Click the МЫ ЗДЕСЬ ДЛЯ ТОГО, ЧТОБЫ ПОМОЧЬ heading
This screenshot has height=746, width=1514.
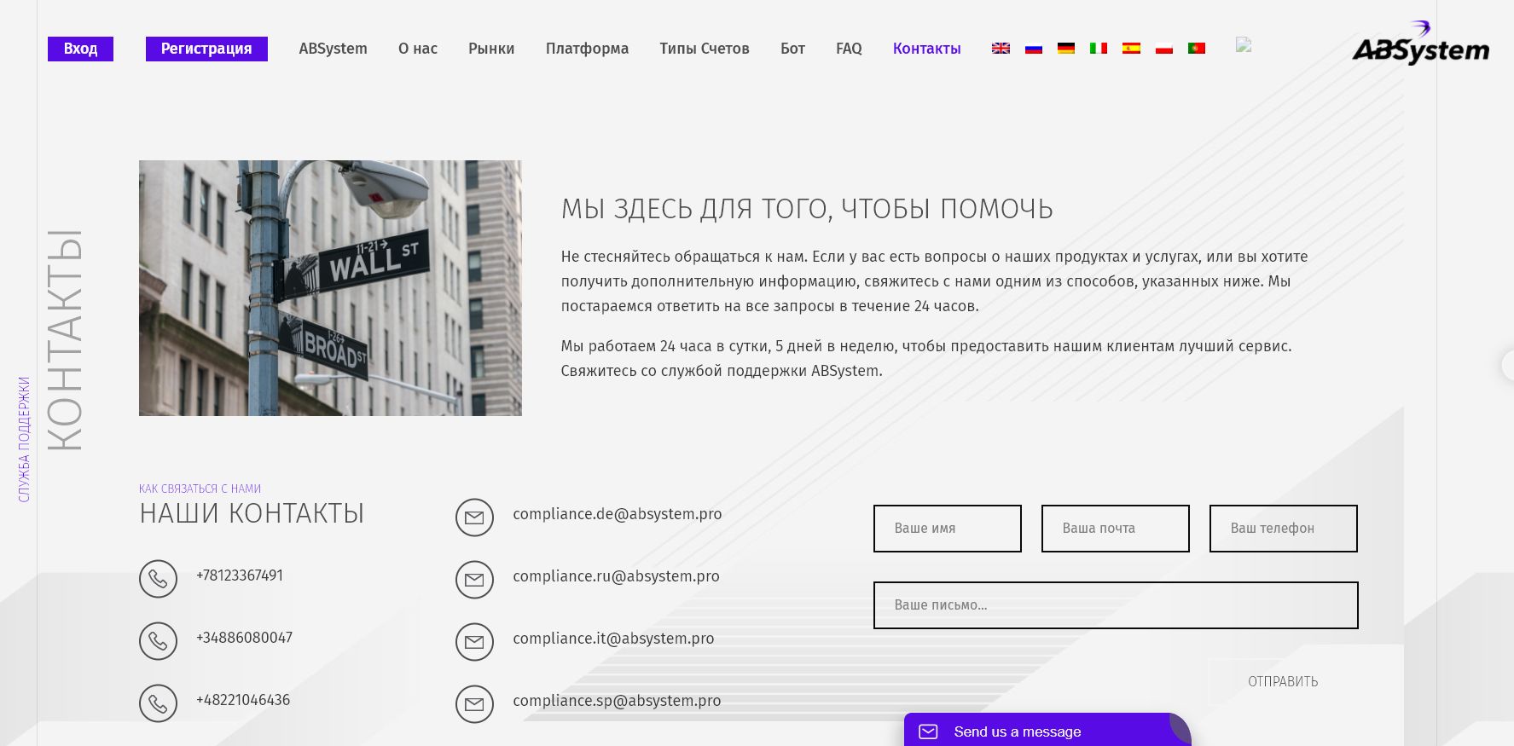click(807, 209)
